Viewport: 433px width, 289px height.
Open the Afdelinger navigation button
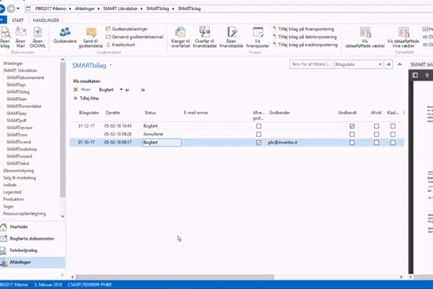33,262
